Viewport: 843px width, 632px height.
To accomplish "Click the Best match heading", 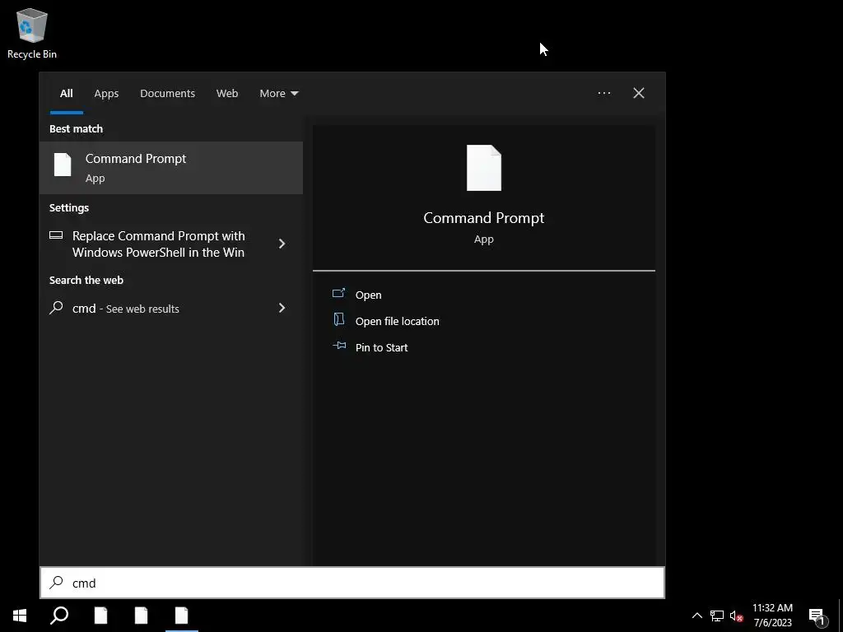I will pos(76,129).
